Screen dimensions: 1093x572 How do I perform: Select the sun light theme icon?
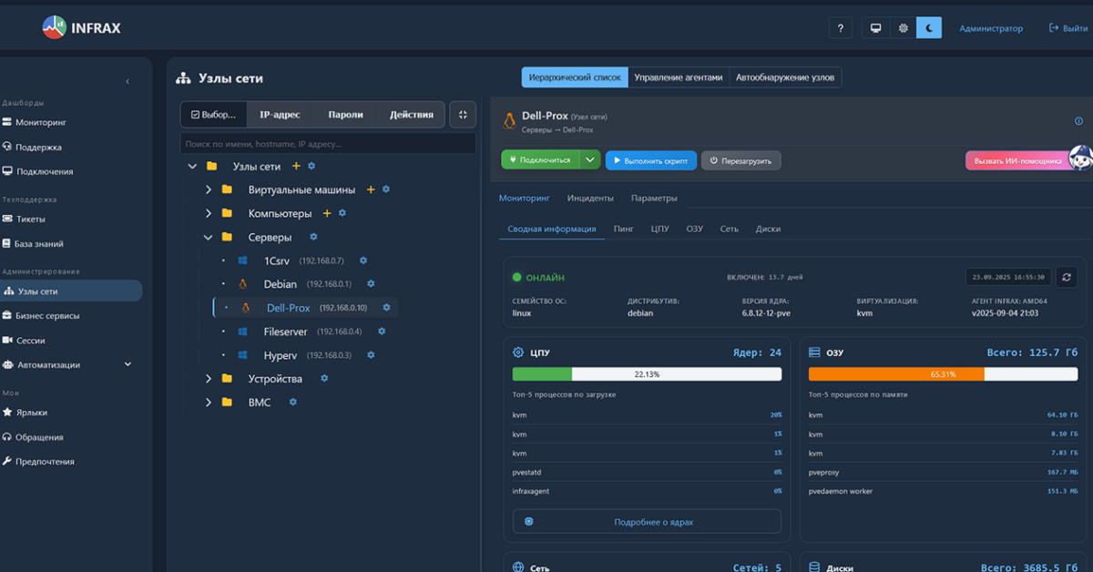903,28
